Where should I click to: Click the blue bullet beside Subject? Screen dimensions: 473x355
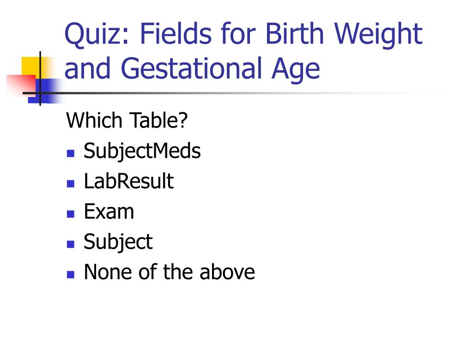pos(71,244)
